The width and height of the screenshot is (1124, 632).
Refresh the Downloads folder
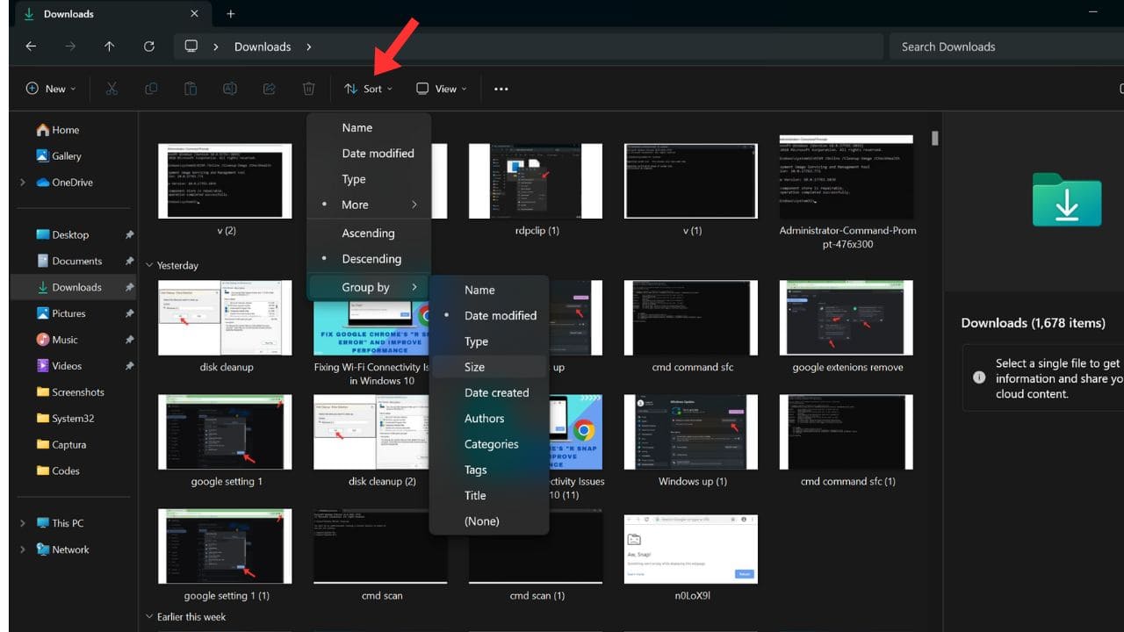point(148,47)
